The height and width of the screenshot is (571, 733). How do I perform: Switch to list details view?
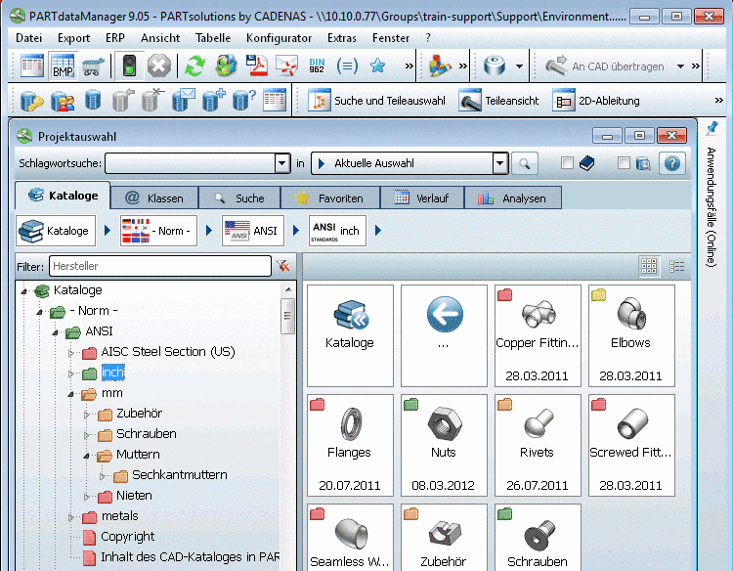676,267
